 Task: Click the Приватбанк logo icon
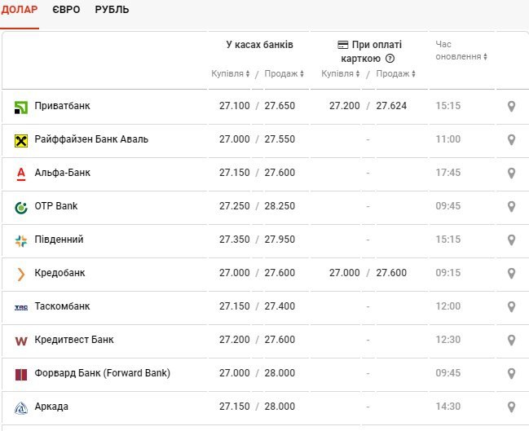(x=21, y=107)
